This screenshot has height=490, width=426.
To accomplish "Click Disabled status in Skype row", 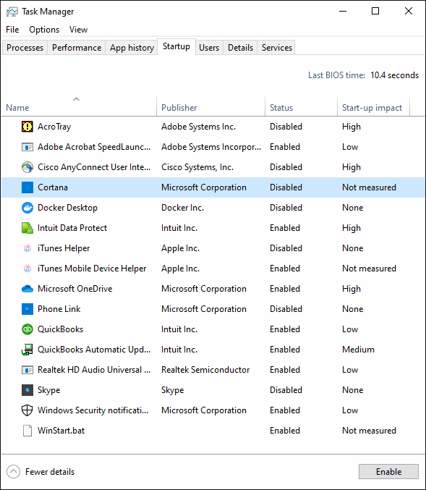I will click(x=286, y=390).
